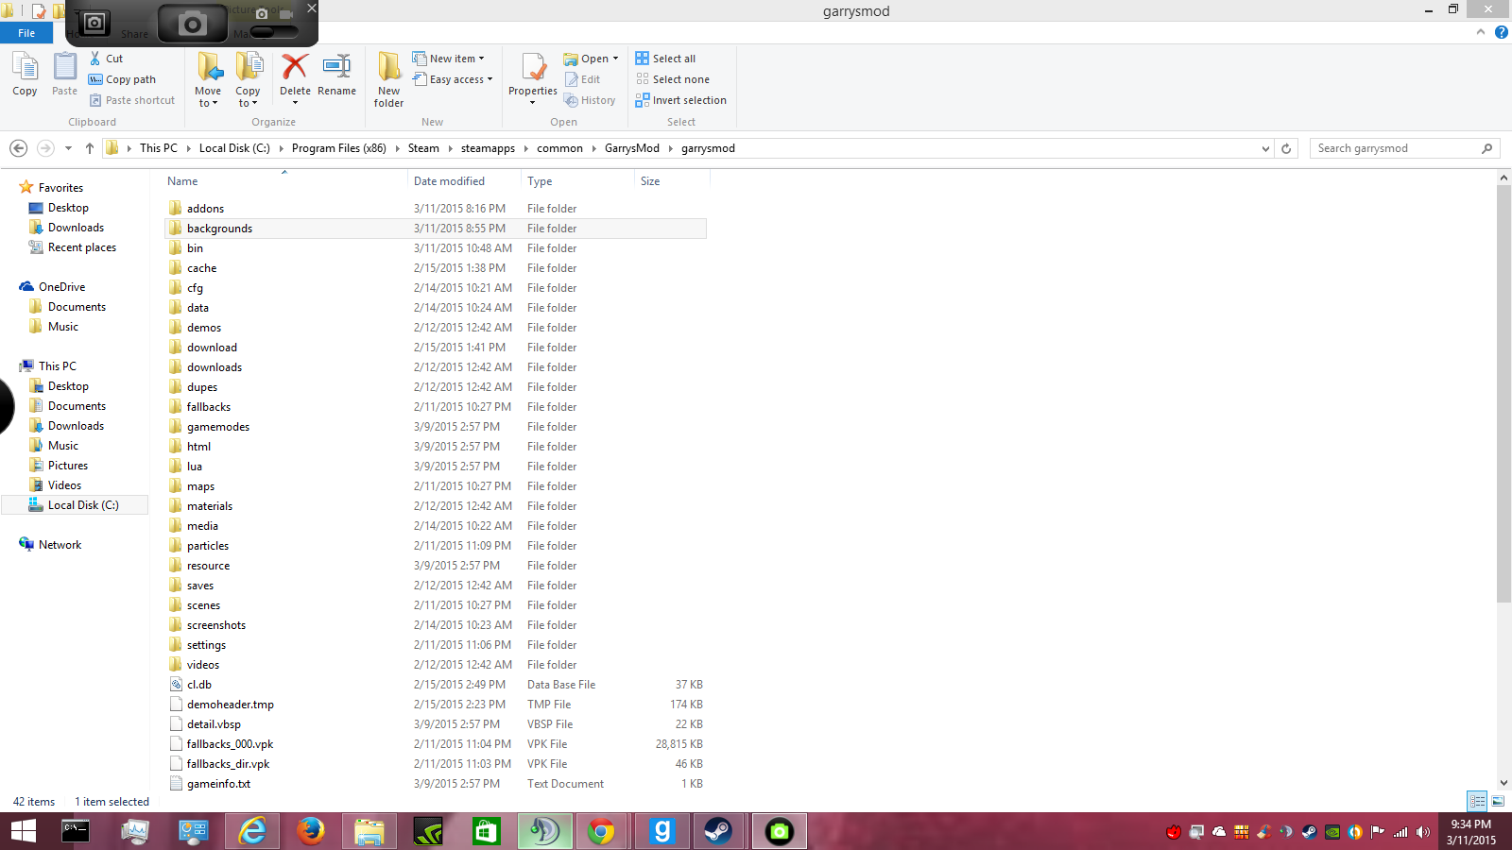Go up one folder level with the up arrow

tap(90, 148)
